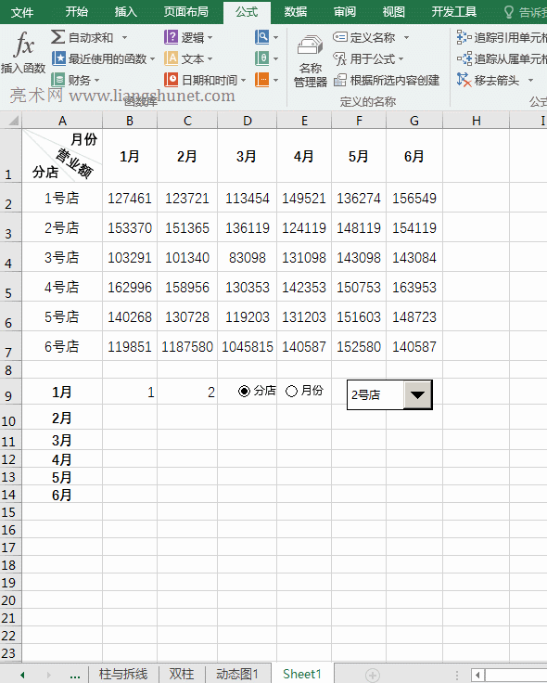Open More Functions orange icon
This screenshot has width=547, height=683.
pyautogui.click(x=262, y=80)
